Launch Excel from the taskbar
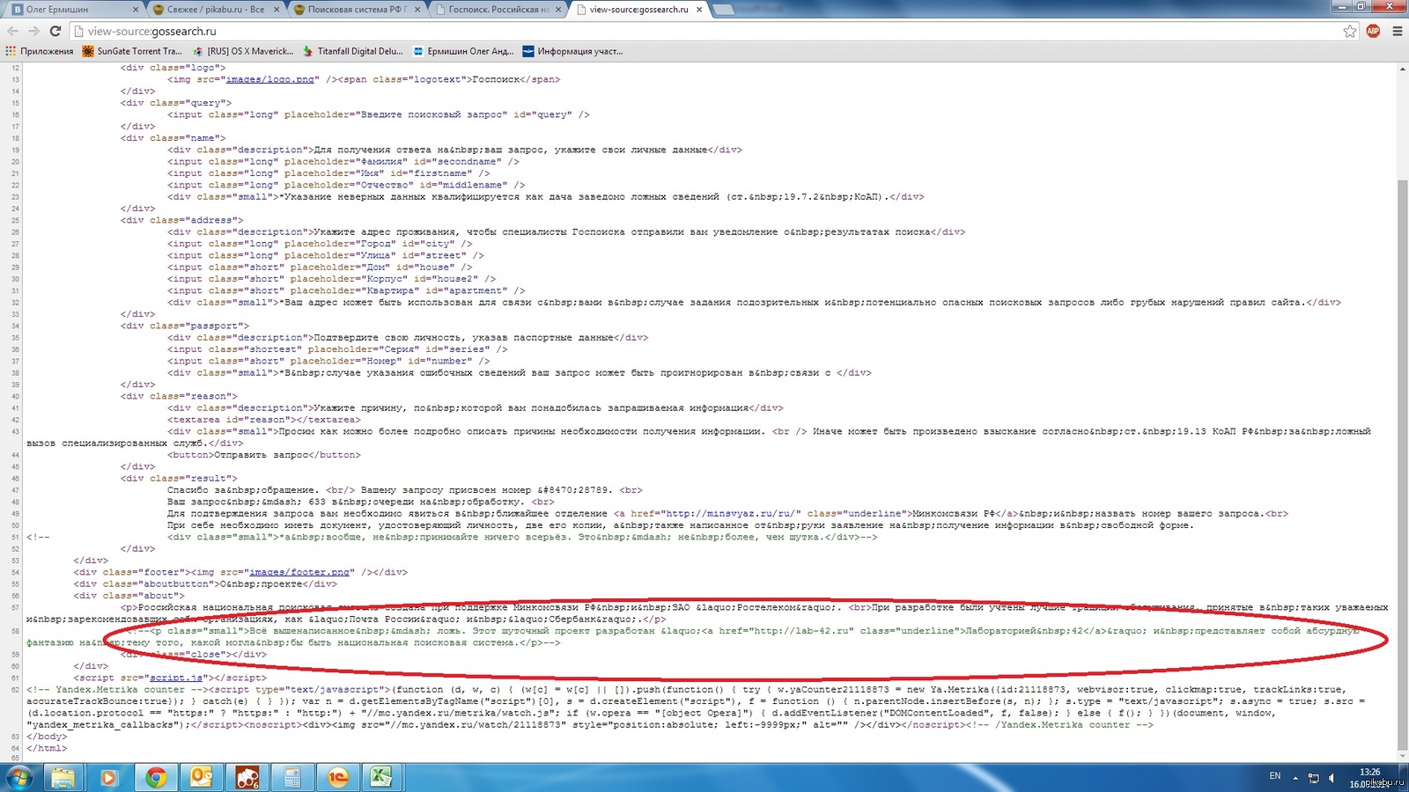 coord(381,777)
